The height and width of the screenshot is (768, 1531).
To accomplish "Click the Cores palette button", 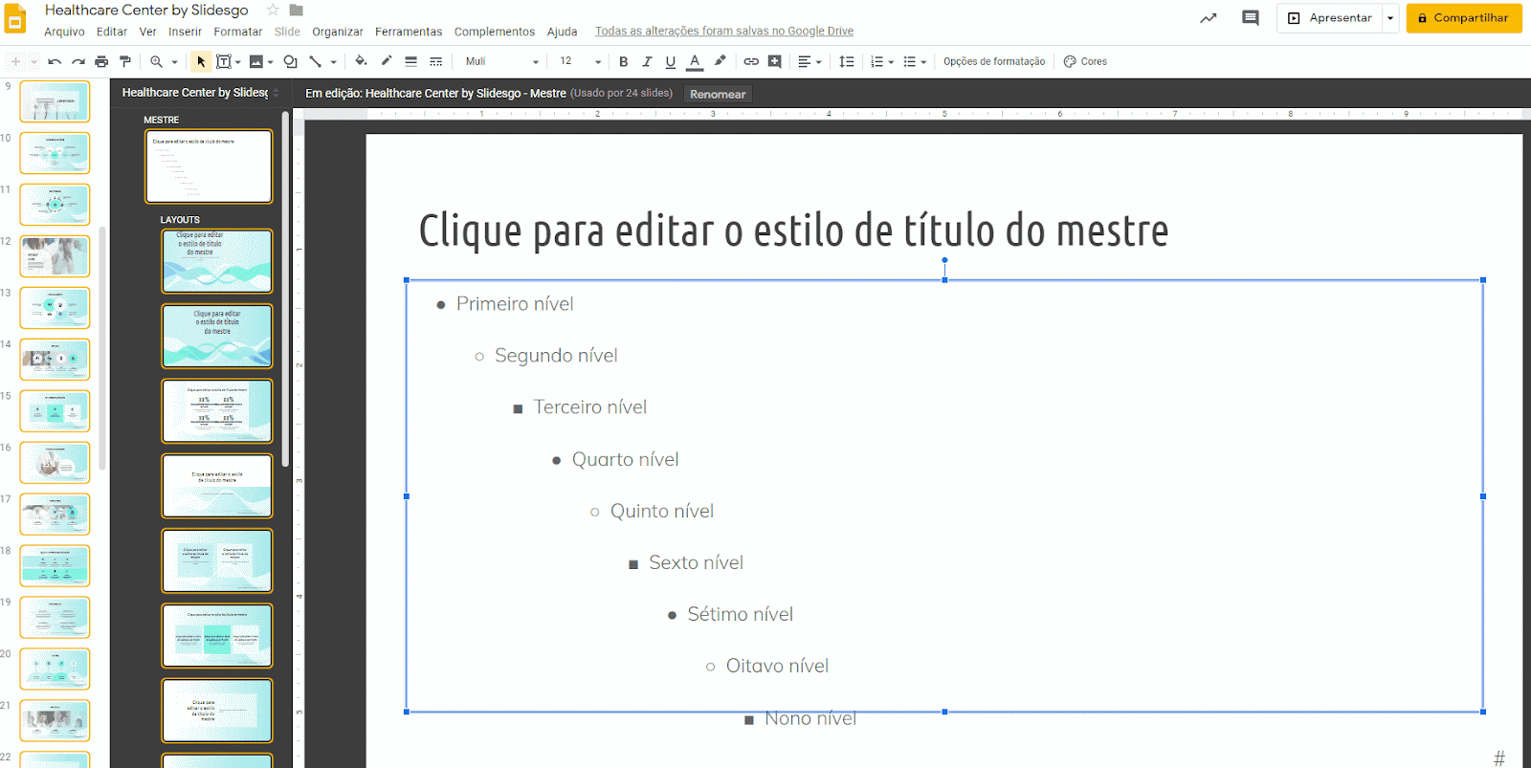I will (x=1085, y=61).
